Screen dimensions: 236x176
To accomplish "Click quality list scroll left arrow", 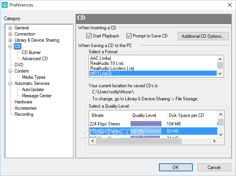I will [93, 141].
